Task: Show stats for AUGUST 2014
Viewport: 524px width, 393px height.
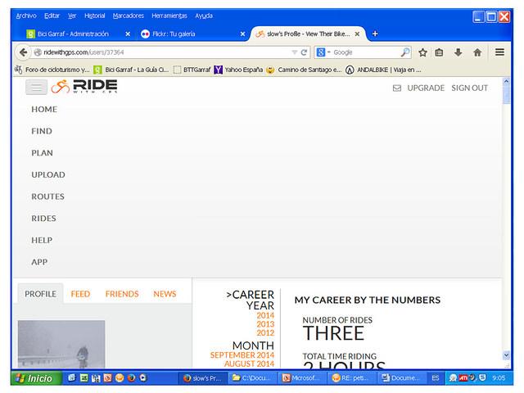Action: pyautogui.click(x=249, y=364)
